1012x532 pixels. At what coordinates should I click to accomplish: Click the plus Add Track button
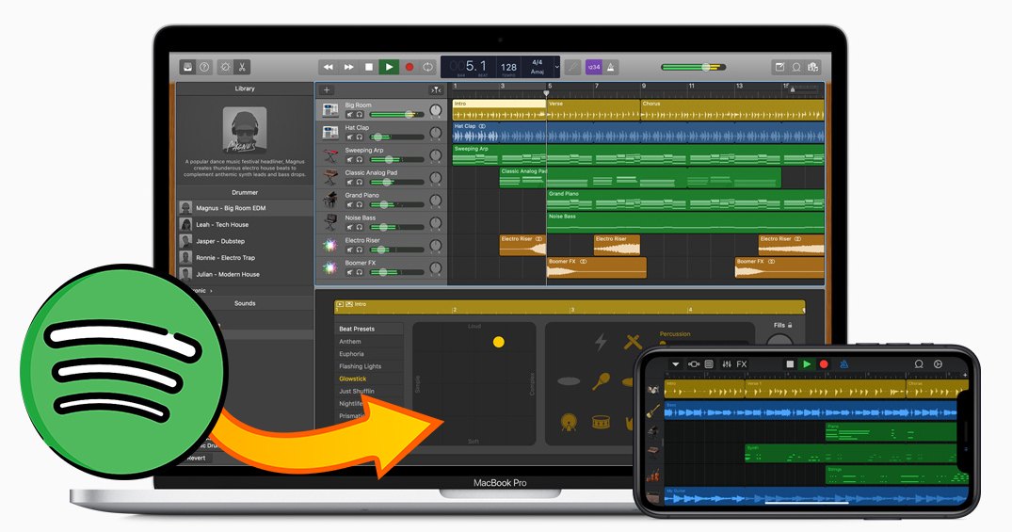[x=327, y=90]
